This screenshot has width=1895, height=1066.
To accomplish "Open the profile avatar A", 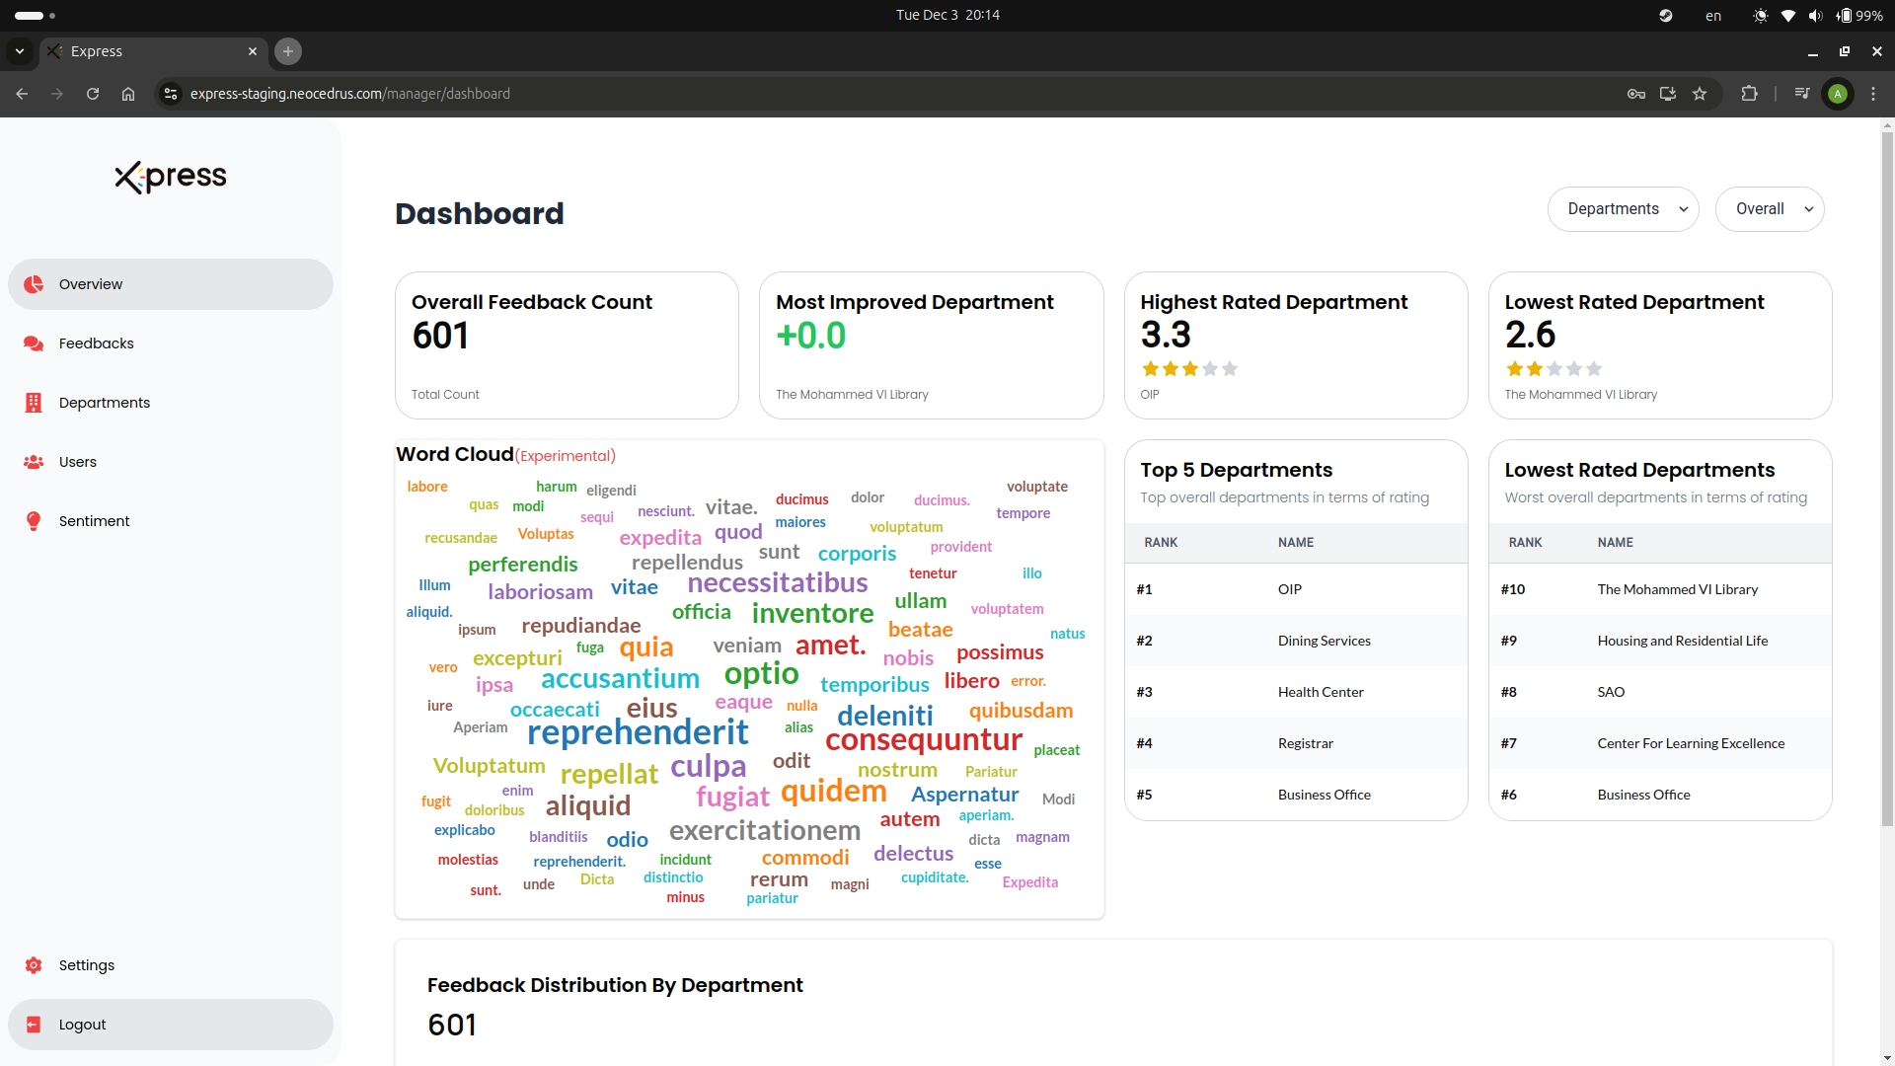I will coord(1838,94).
